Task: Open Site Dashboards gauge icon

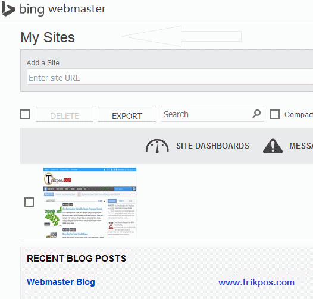Action: [x=157, y=146]
